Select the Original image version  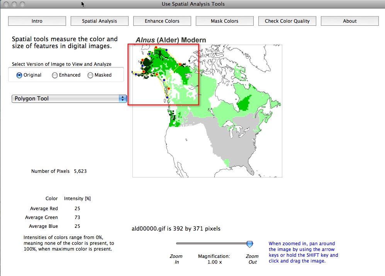(x=19, y=75)
